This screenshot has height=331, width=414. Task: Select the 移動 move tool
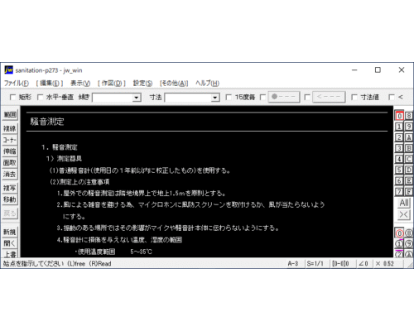pyautogui.click(x=10, y=199)
